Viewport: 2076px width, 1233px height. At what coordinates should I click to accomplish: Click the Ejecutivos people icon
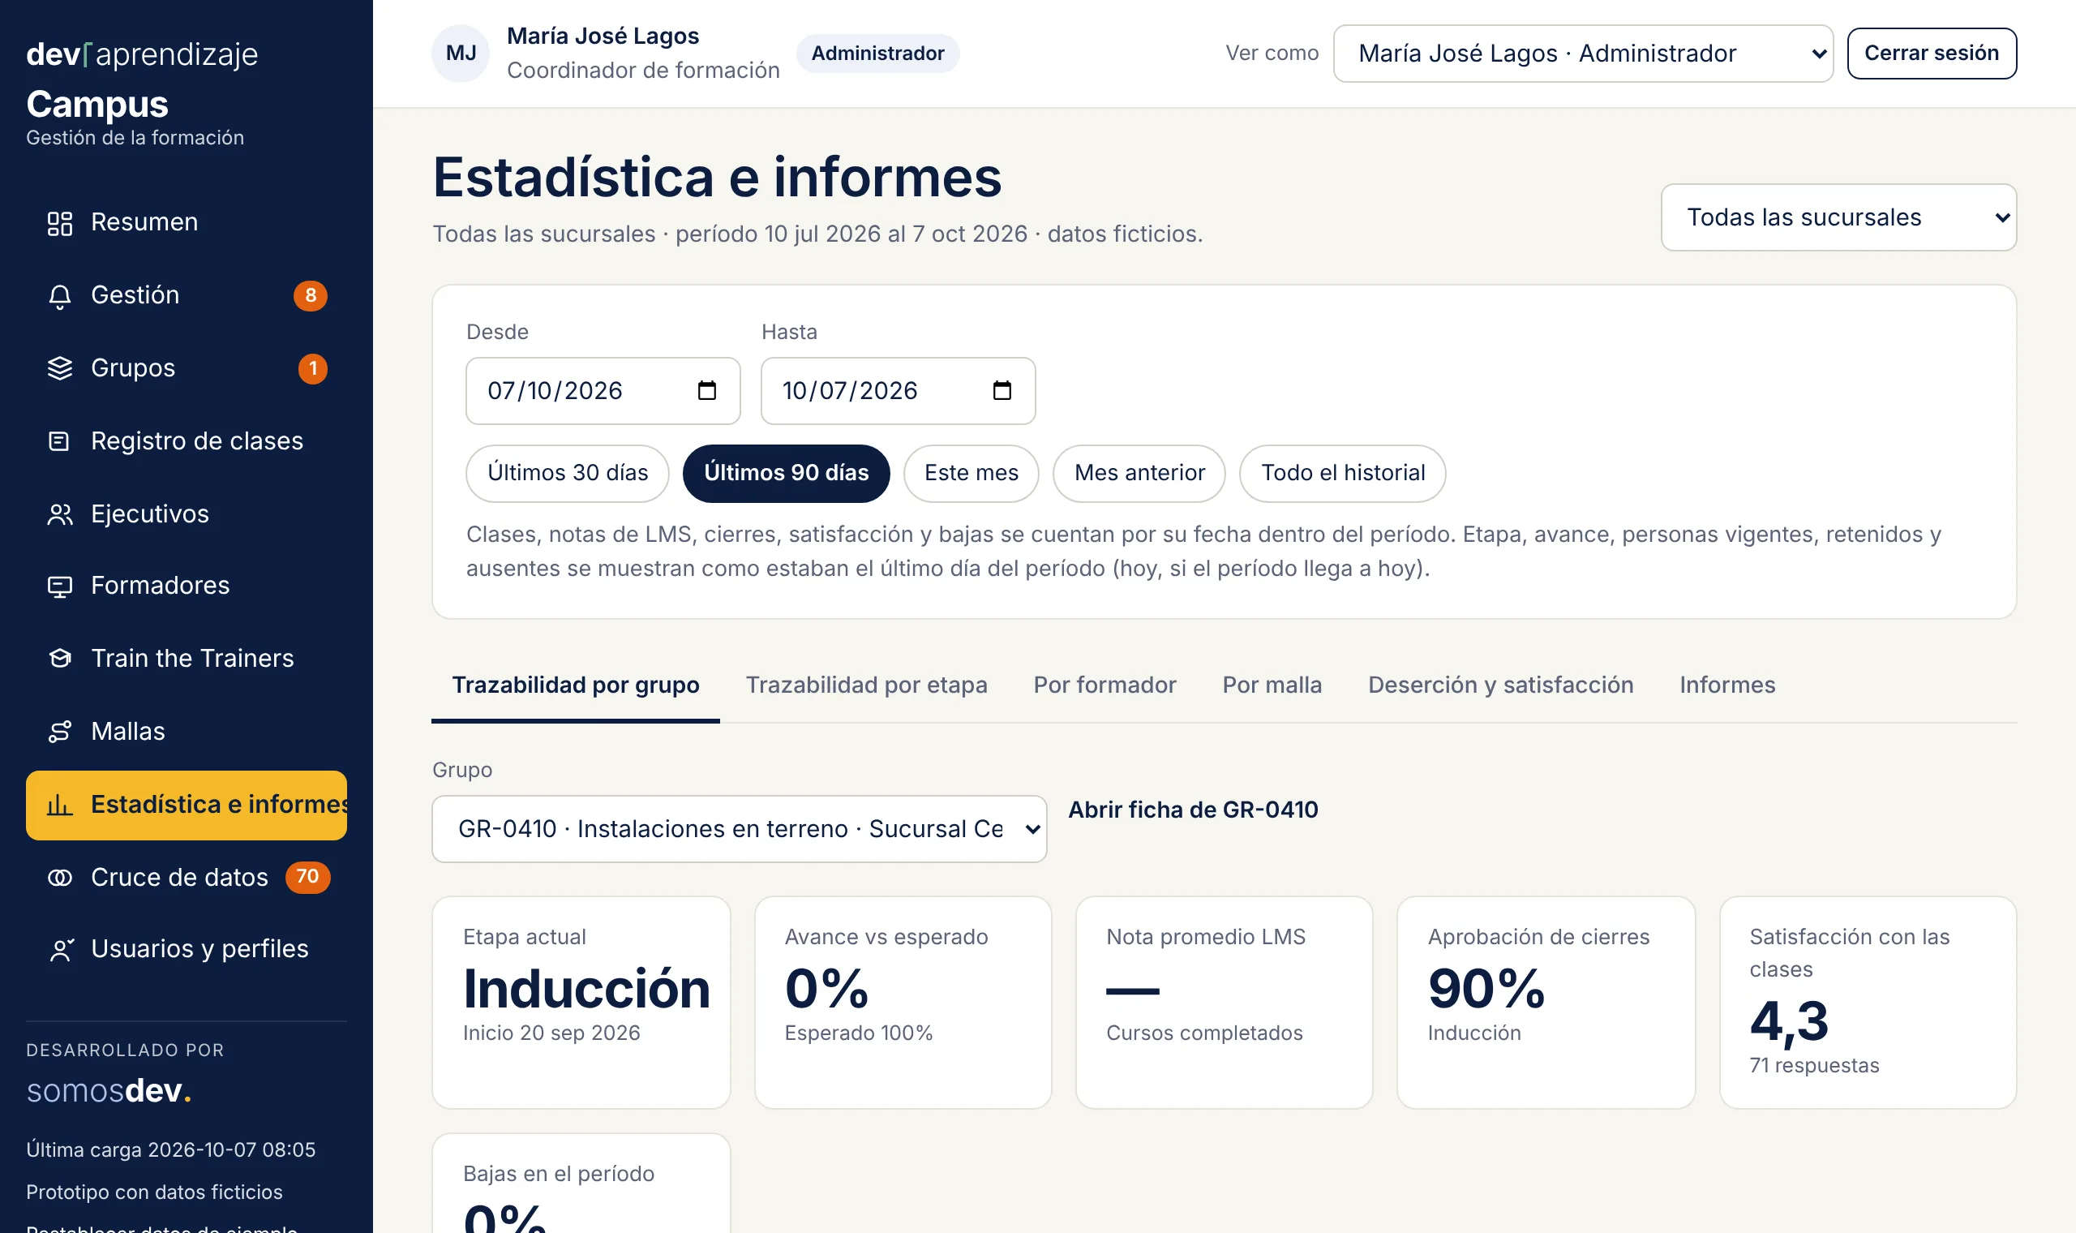point(60,514)
